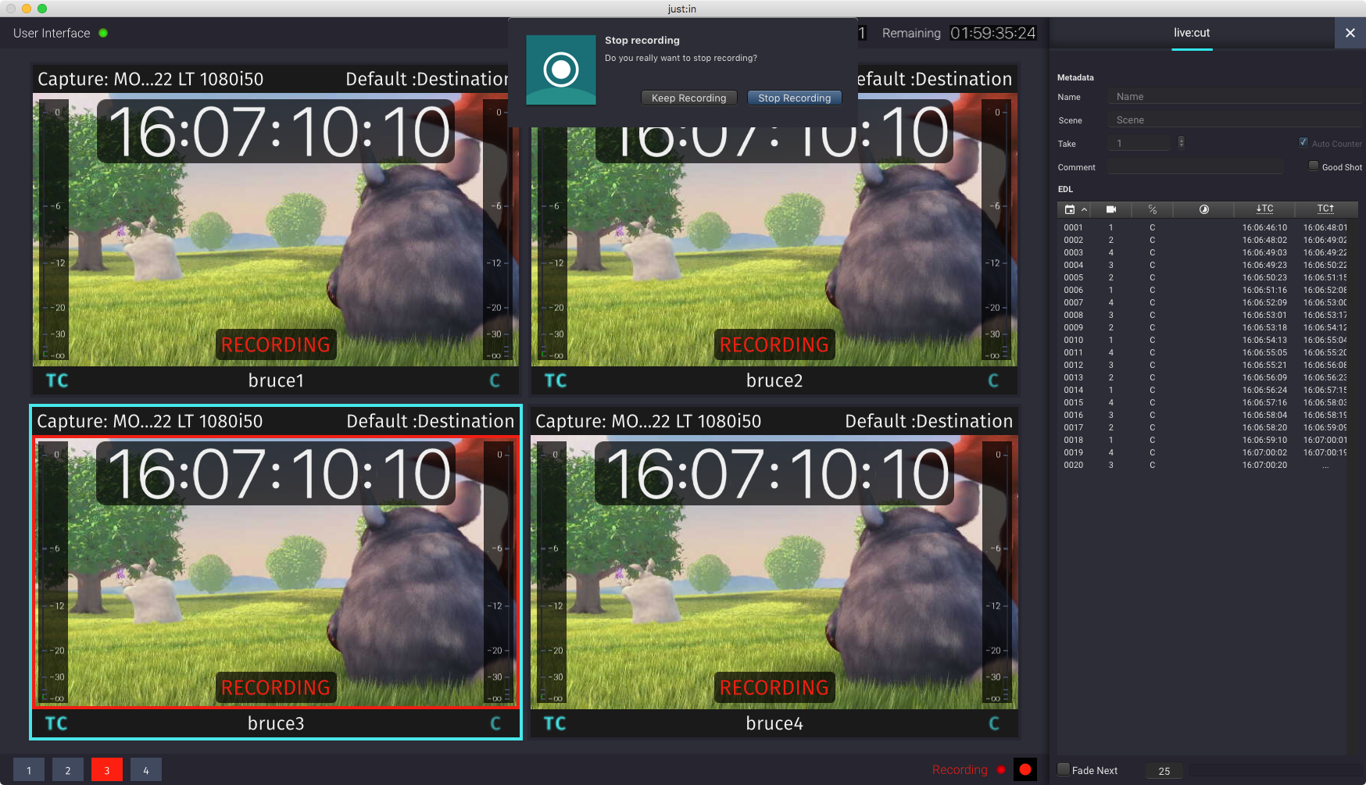Screen dimensions: 1366x785
Task: Click the bruce1 channel name label
Action: point(276,380)
